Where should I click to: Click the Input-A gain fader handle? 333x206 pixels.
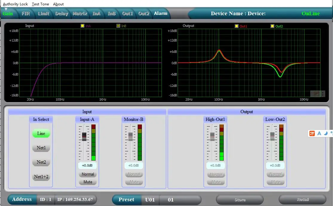pyautogui.click(x=84, y=136)
